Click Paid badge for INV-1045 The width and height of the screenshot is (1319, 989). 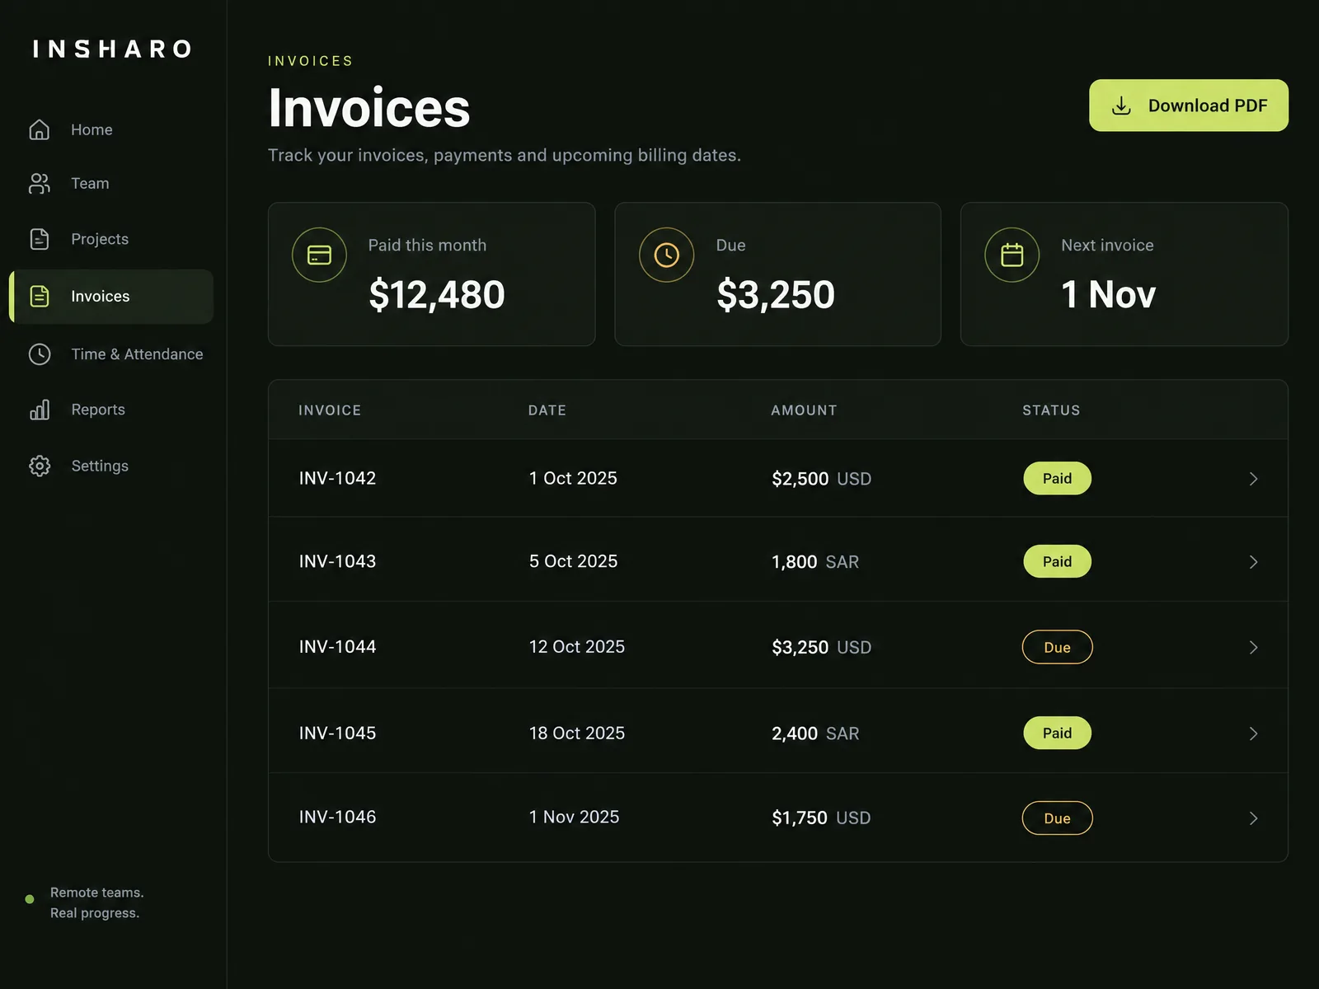(x=1057, y=734)
